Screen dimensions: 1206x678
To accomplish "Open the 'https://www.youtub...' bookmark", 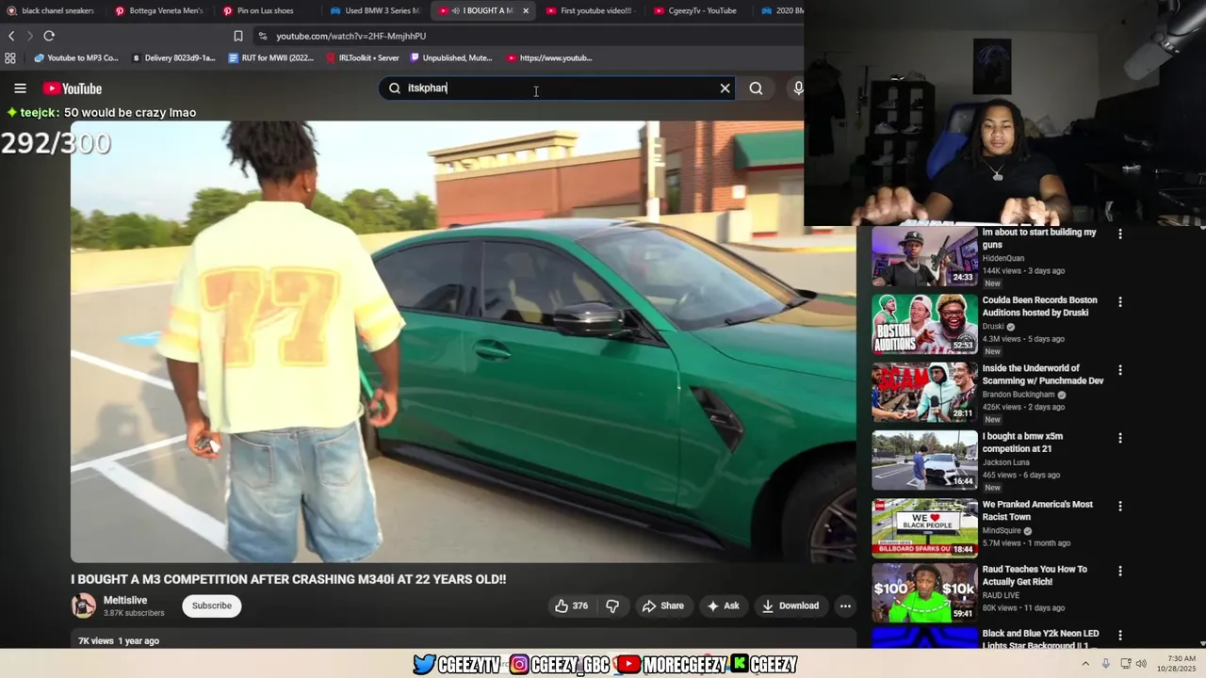I will (549, 57).
